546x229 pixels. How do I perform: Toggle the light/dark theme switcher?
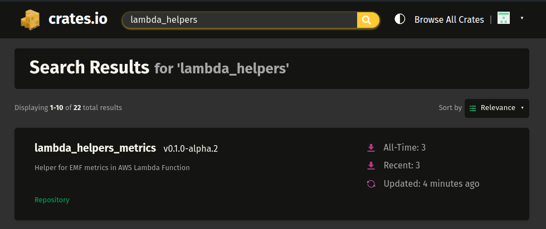click(399, 19)
